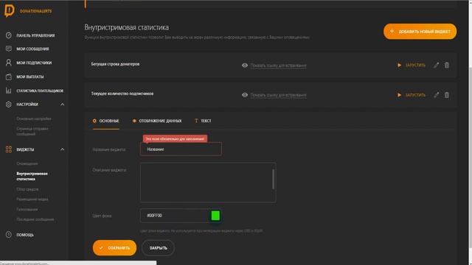Select Внутристримовая статистика submenu item
Viewport: 472px width, 265px height.
coord(32,176)
